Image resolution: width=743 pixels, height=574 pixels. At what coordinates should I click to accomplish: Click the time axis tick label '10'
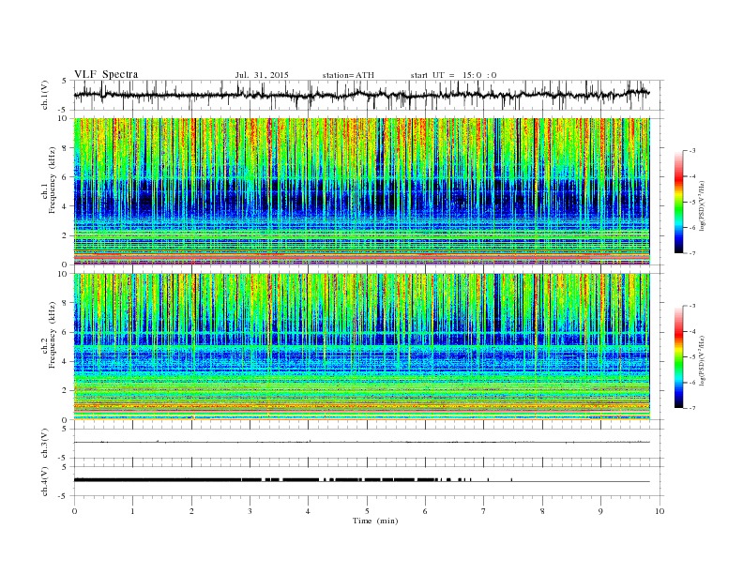point(660,511)
